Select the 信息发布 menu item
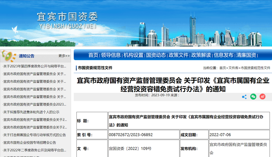The height and width of the screenshot is (157, 272). 223,55
